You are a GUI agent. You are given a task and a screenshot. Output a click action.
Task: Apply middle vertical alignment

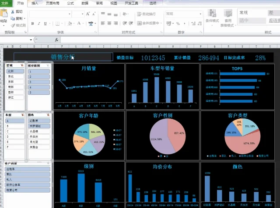click(x=109, y=14)
